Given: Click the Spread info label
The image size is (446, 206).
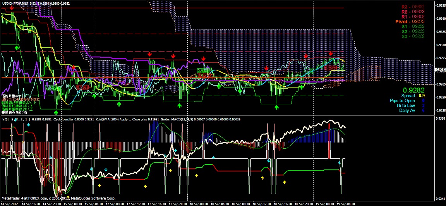Looking at the screenshot, I should 408,96.
